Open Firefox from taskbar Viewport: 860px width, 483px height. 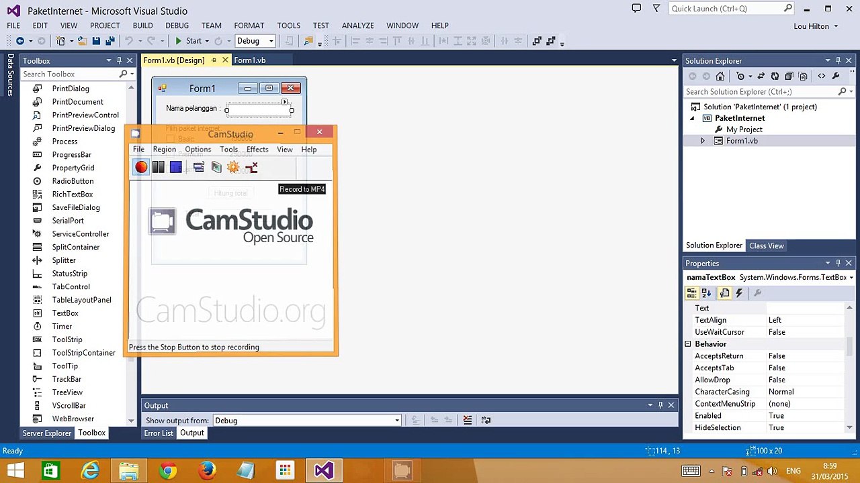207,470
